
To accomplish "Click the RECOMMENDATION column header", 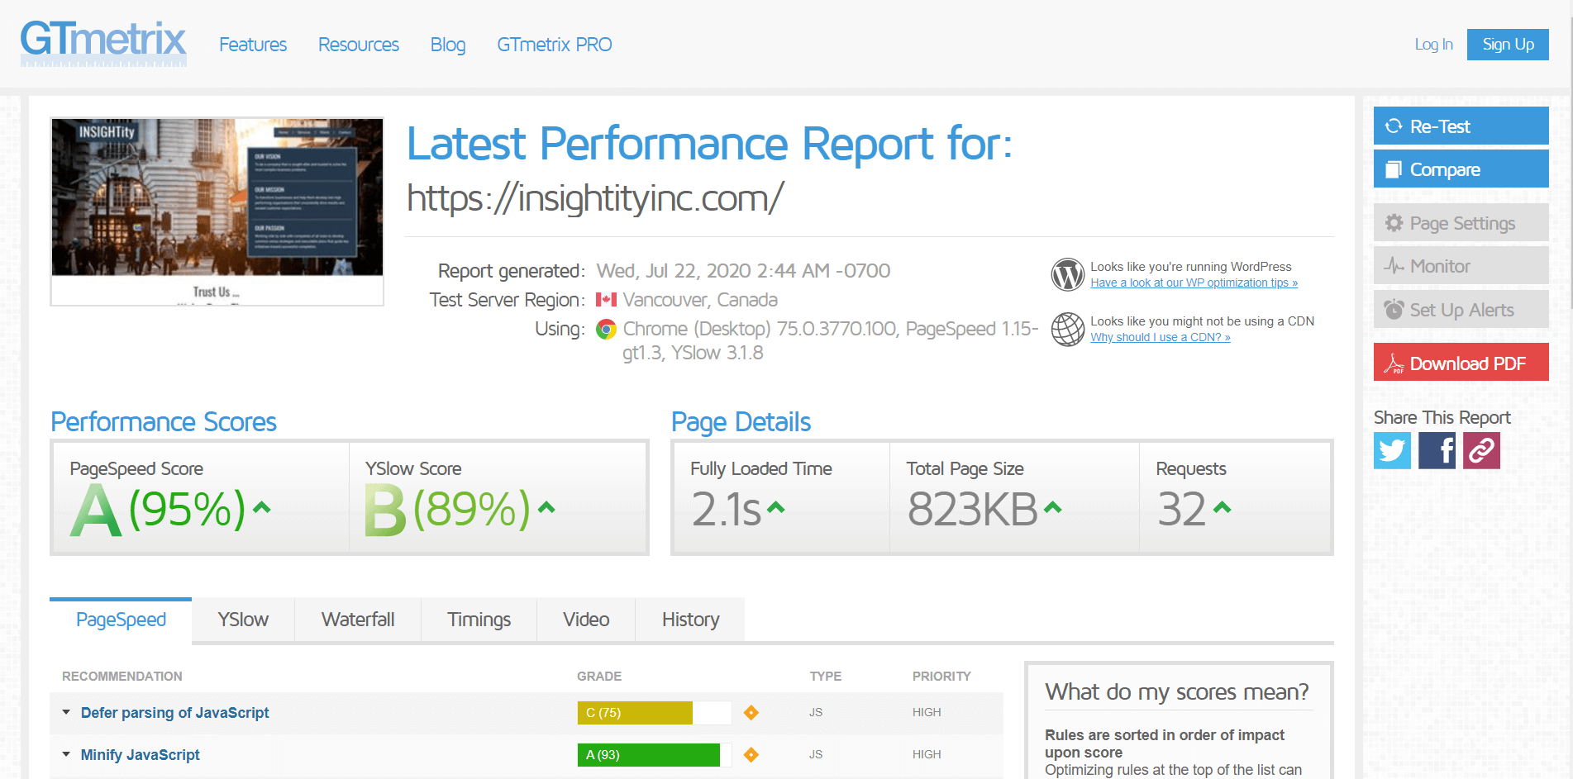I will (x=122, y=676).
